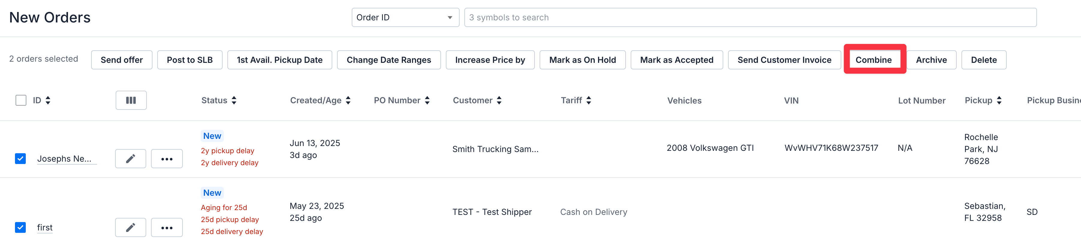
Task: Focus the 3 symbols to search field
Action: (x=750, y=18)
